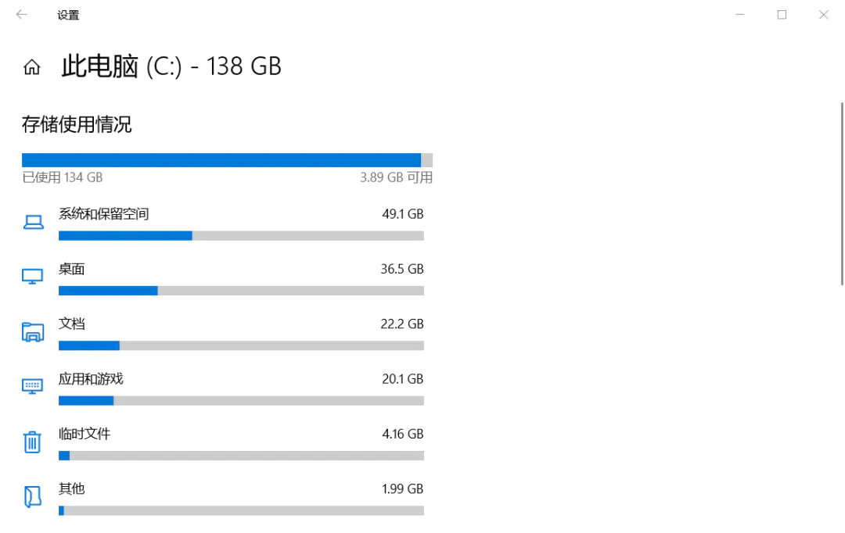This screenshot has width=845, height=533.
Task: Maximize the Settings window
Action: (x=782, y=15)
